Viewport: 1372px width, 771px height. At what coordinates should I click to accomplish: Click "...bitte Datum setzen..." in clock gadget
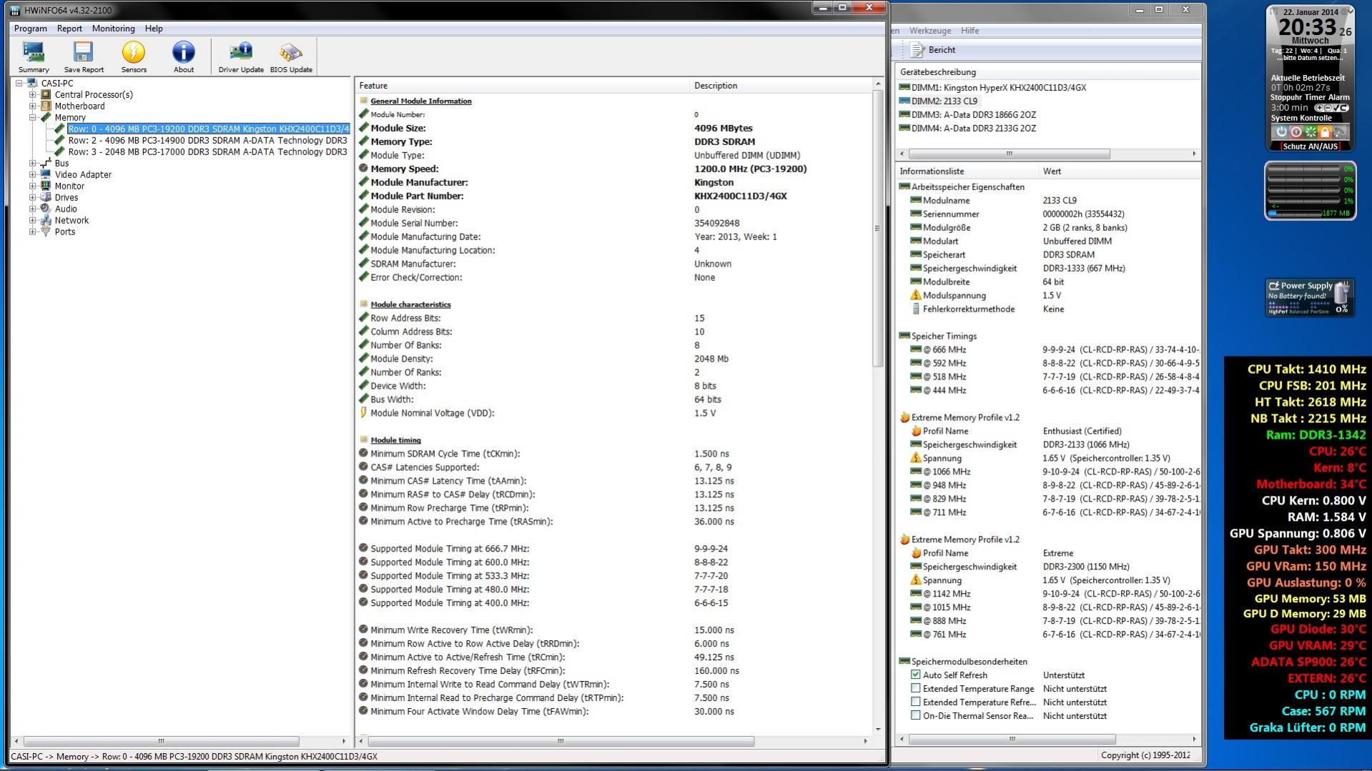tap(1309, 58)
